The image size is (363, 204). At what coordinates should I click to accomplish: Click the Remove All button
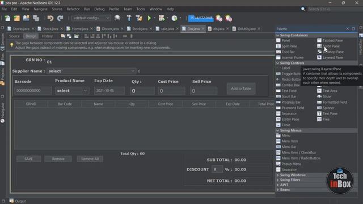point(90,159)
